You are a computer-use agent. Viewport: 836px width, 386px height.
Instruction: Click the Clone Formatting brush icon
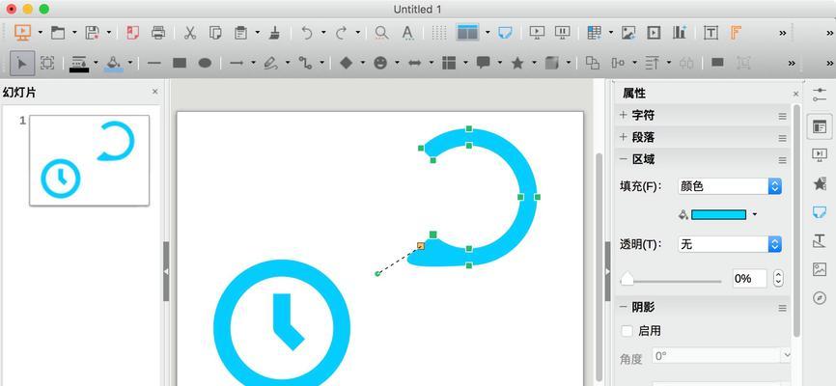[274, 33]
